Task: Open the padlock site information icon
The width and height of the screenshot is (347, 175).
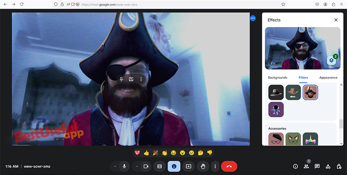Action: pos(62,4)
